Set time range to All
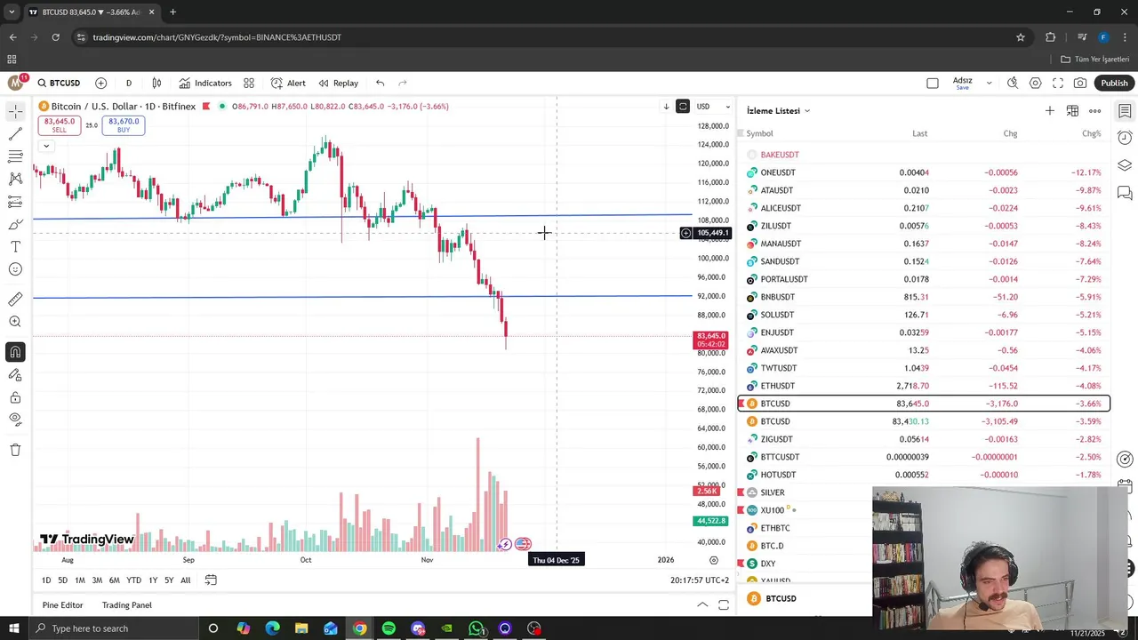This screenshot has height=640, width=1138. (185, 580)
